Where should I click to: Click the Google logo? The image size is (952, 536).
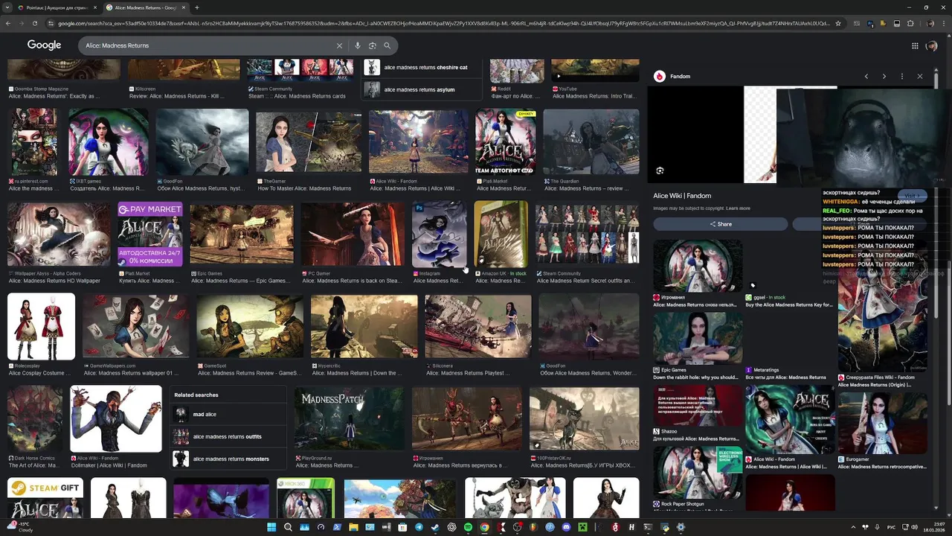coord(44,45)
